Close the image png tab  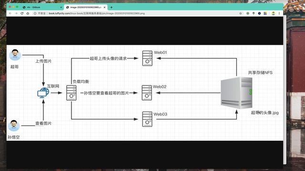point(105,8)
